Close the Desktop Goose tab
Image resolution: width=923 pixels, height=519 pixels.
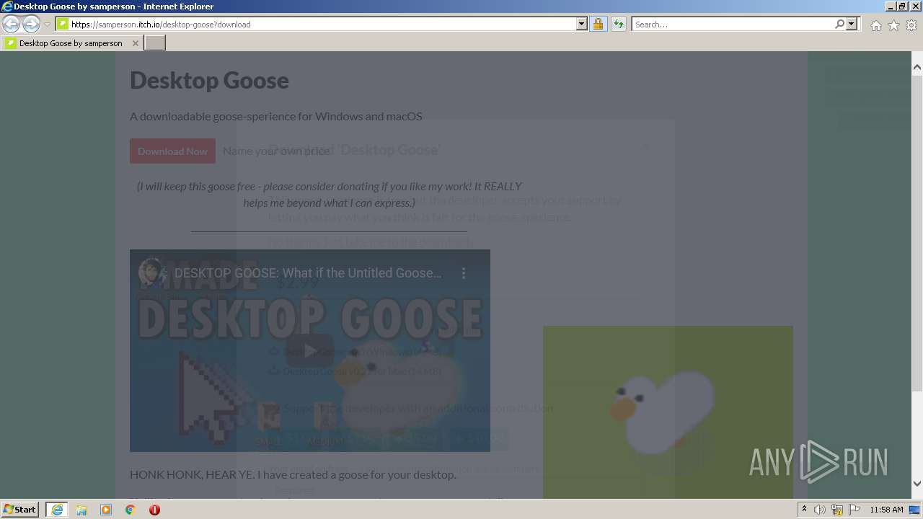(135, 43)
